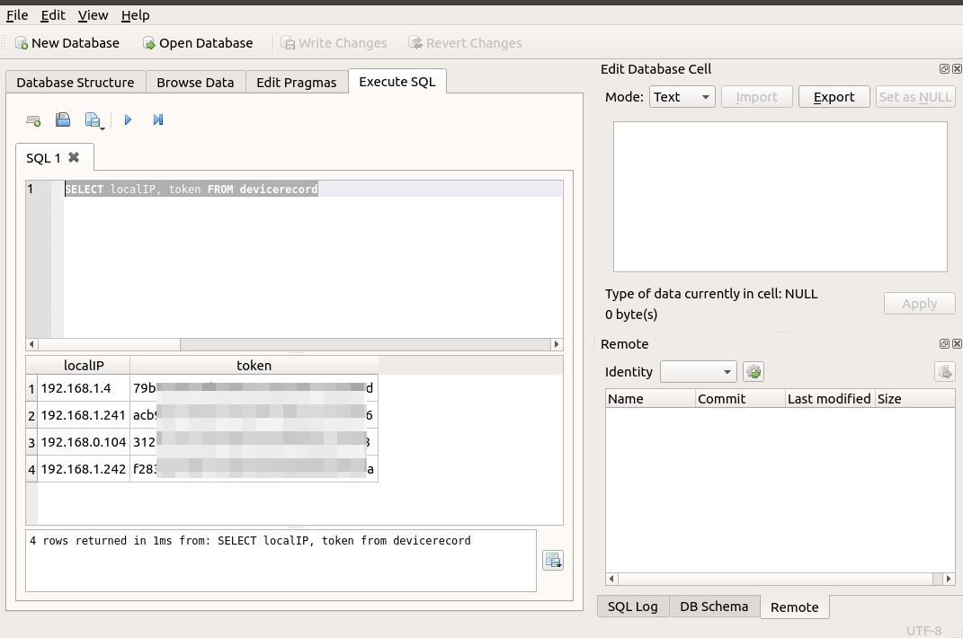Click the Name column header in Remote
This screenshot has height=638, width=963.
point(650,398)
